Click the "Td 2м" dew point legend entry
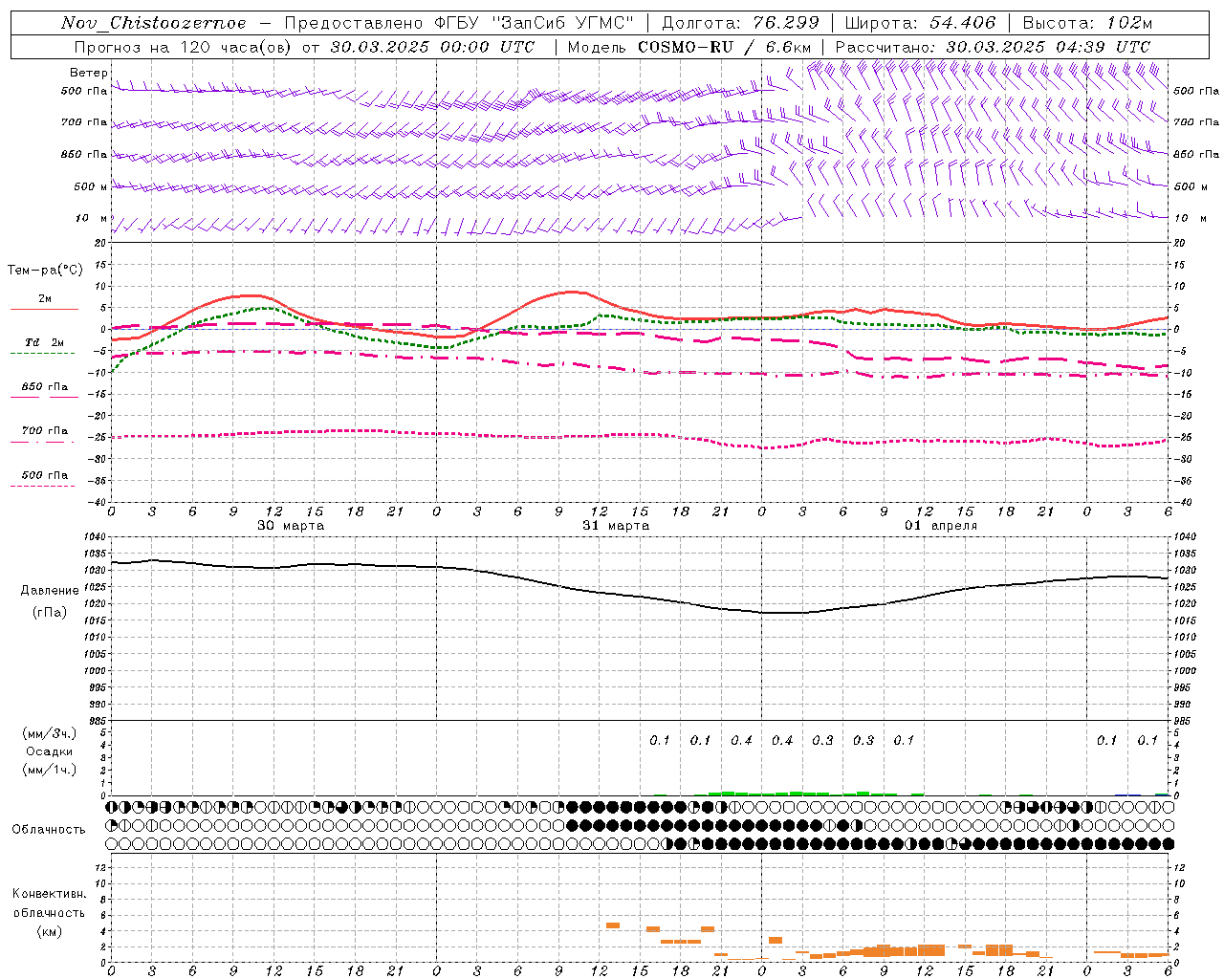This screenshot has height=979, width=1224. click(45, 342)
